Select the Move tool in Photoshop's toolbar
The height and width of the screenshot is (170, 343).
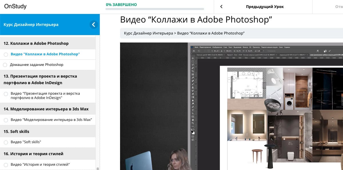193,58
